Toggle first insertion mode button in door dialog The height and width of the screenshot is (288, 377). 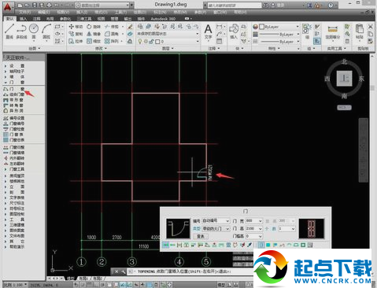click(166, 245)
